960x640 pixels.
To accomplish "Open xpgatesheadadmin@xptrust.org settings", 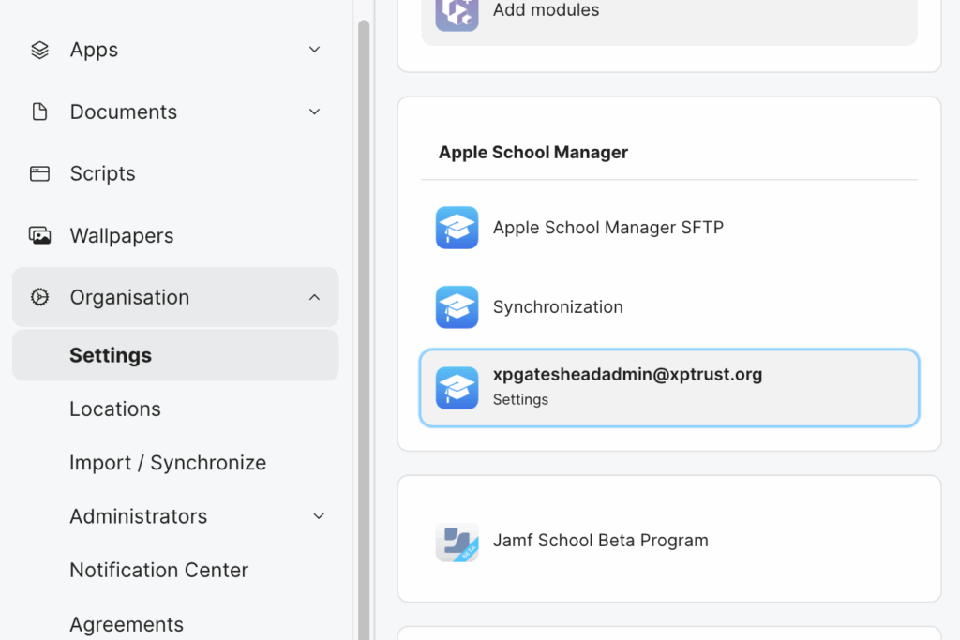I will (x=669, y=388).
